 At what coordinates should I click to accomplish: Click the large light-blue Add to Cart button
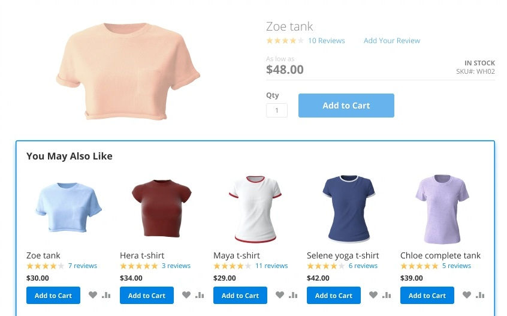[x=346, y=106]
